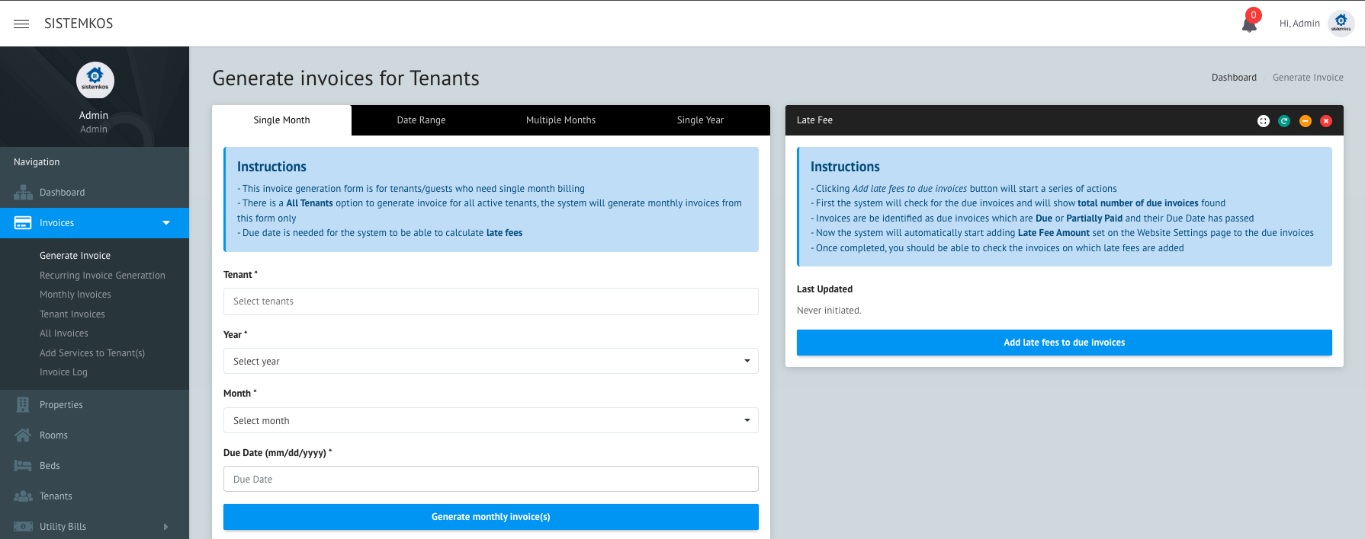The width and height of the screenshot is (1365, 539).
Task: Click the Late Fee fullscreen white icon
Action: pos(1264,121)
